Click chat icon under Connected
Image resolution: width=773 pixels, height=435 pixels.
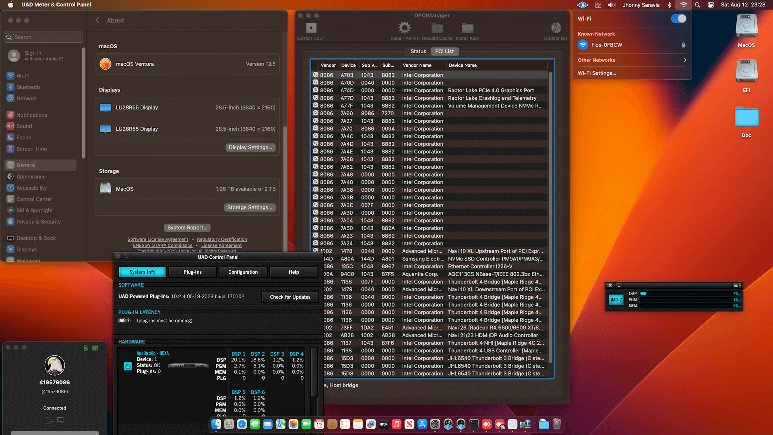[x=60, y=420]
